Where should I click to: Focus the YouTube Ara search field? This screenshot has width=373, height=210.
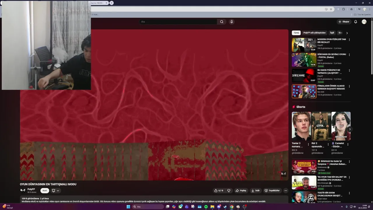[178, 22]
